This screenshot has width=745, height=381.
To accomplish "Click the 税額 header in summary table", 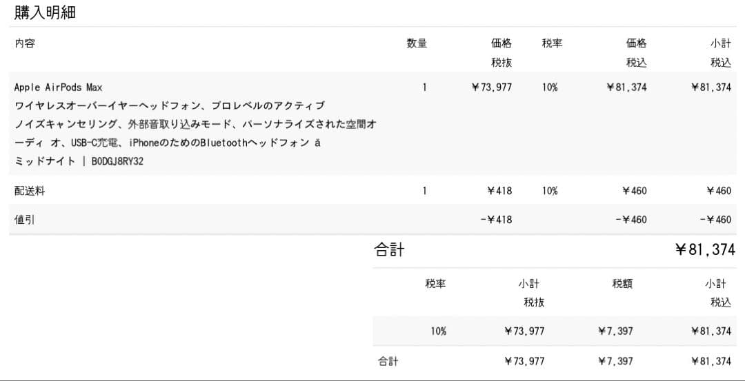I will 622,283.
